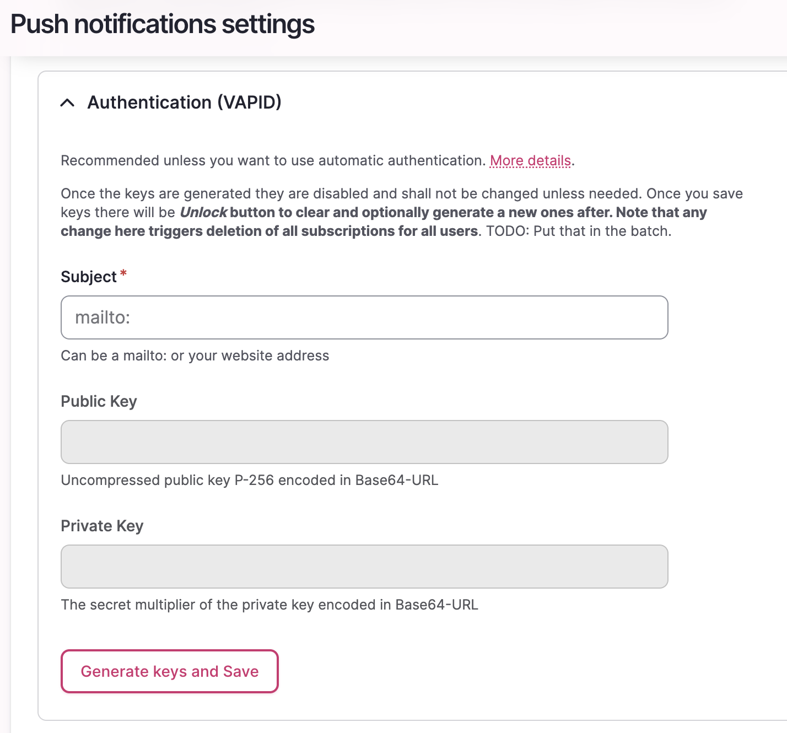Click the "Public Key" field label

[x=99, y=401]
